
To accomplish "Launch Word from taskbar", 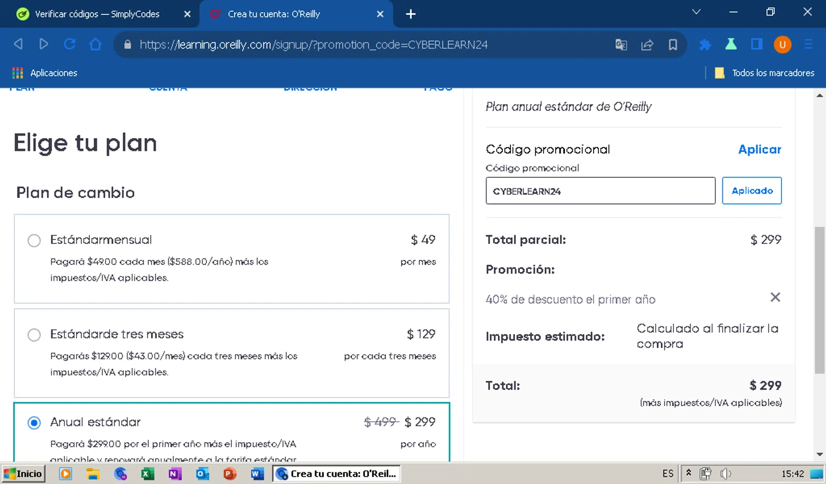I will click(x=257, y=474).
